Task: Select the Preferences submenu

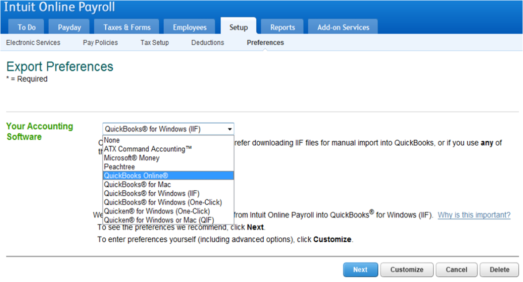Action: pos(265,42)
